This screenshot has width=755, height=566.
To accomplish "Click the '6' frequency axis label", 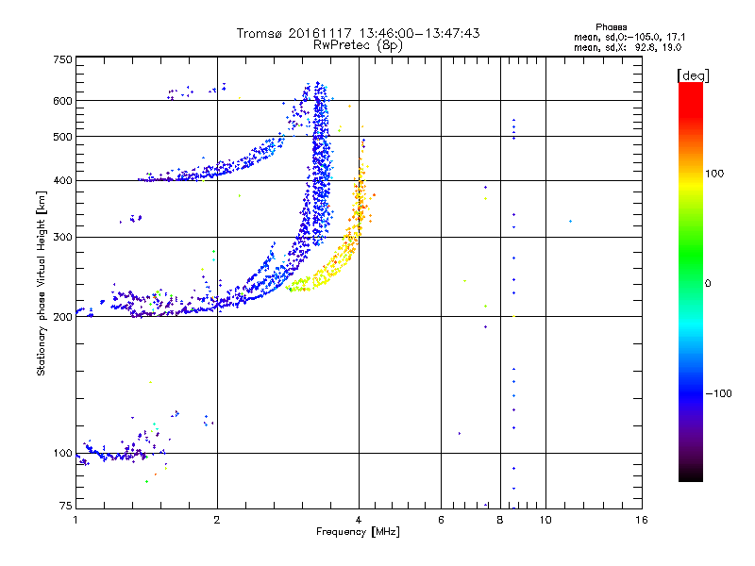I will (441, 520).
